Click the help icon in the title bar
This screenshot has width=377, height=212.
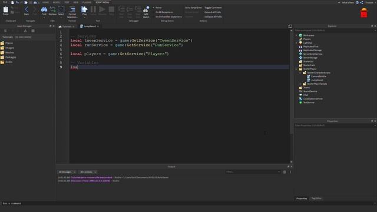tap(357, 2)
